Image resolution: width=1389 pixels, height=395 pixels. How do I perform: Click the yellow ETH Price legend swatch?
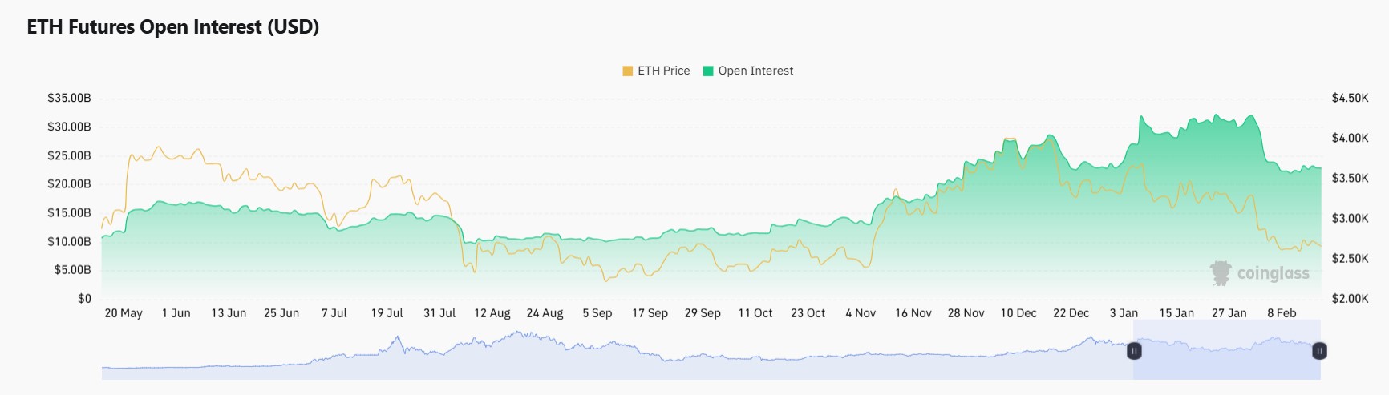point(628,71)
